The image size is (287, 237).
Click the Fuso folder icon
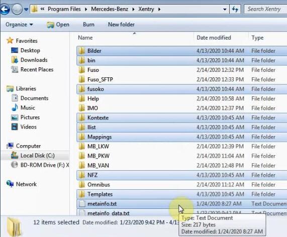click(81, 70)
